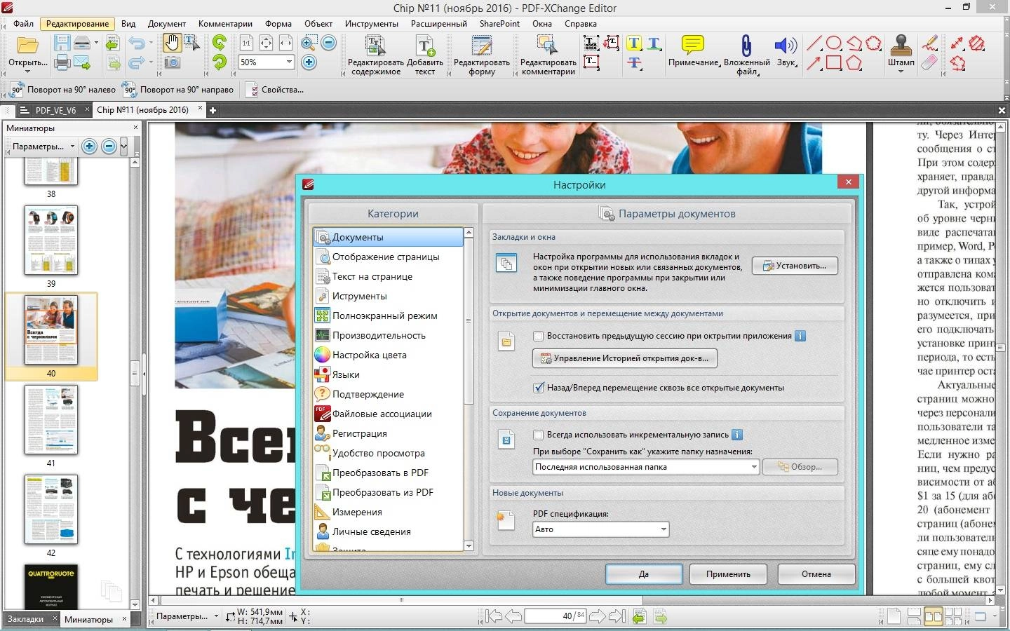The image size is (1010, 631).
Task: Select Файловые ассоциации category
Action: (x=388, y=414)
